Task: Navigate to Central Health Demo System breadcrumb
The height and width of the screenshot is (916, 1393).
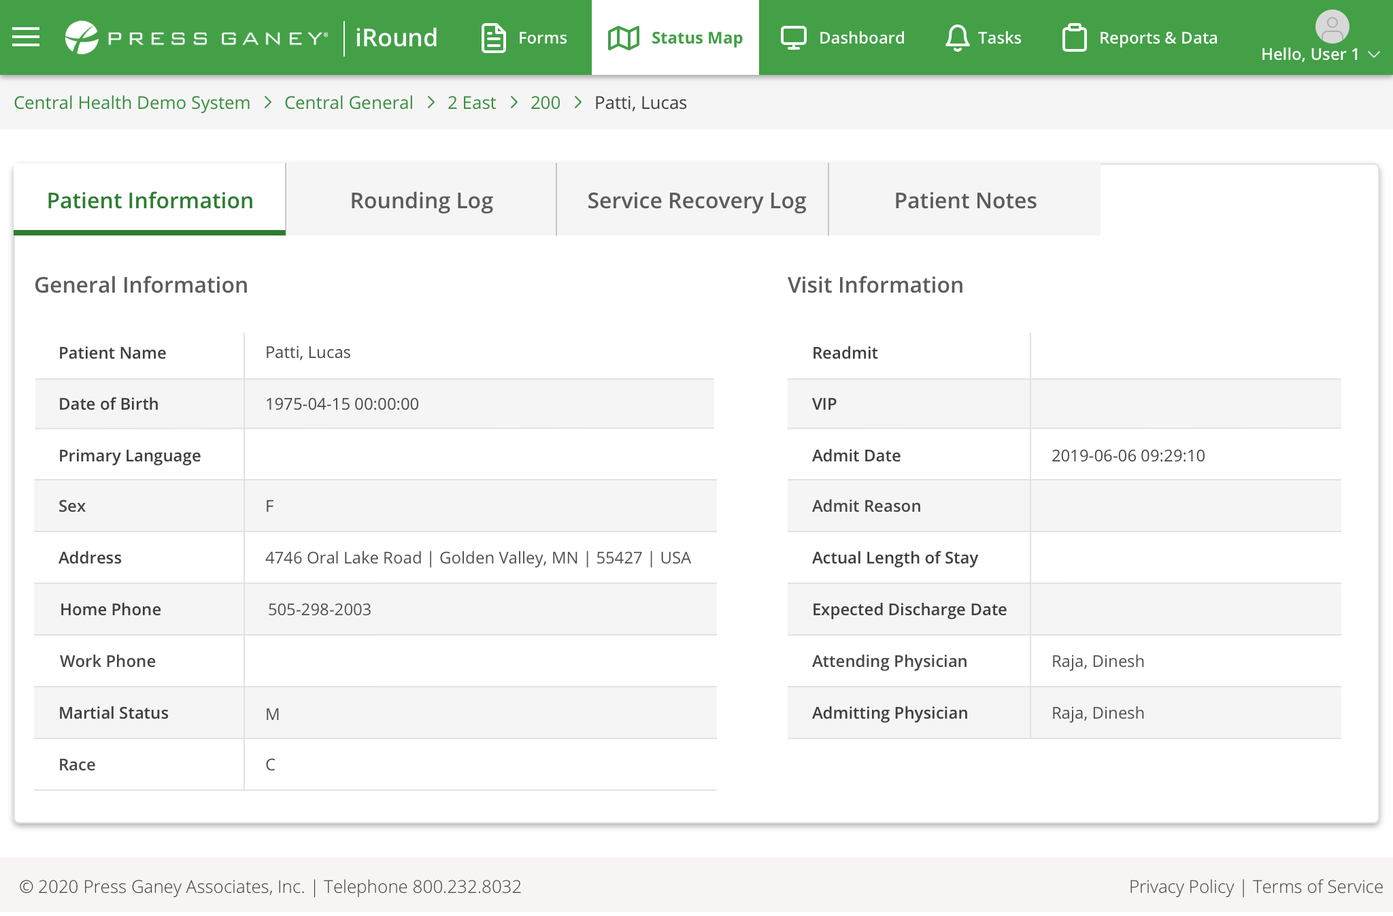Action: click(x=132, y=103)
